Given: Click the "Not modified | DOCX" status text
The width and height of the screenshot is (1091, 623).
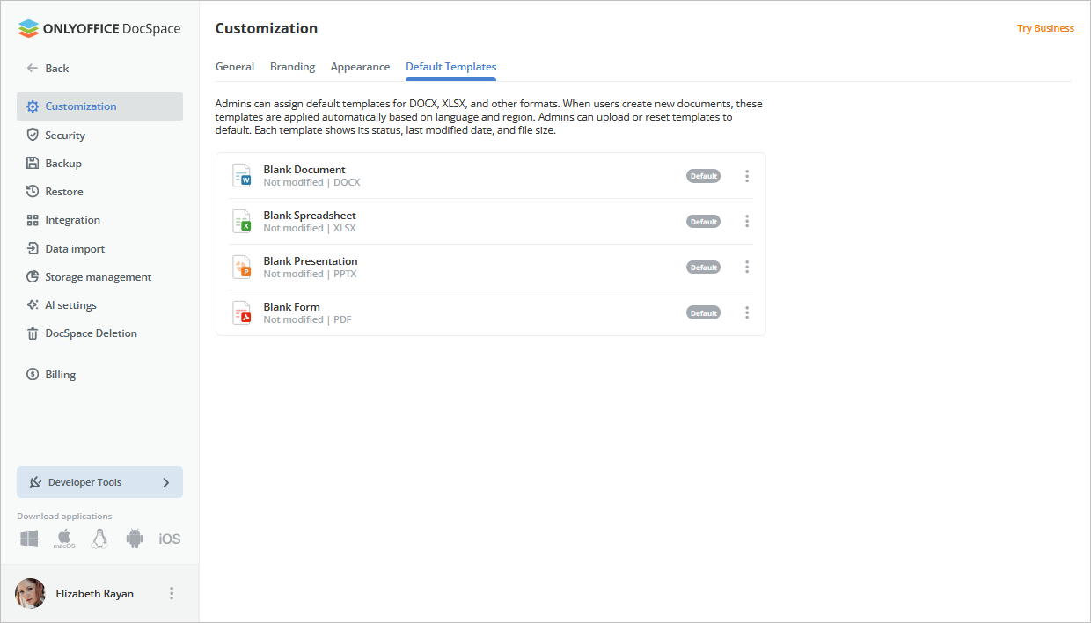Looking at the screenshot, I should click(x=312, y=182).
